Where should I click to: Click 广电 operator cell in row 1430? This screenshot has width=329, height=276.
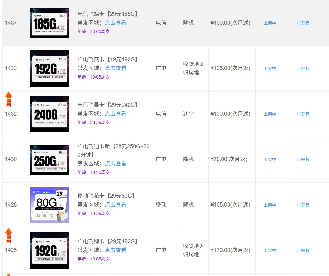coord(161,159)
